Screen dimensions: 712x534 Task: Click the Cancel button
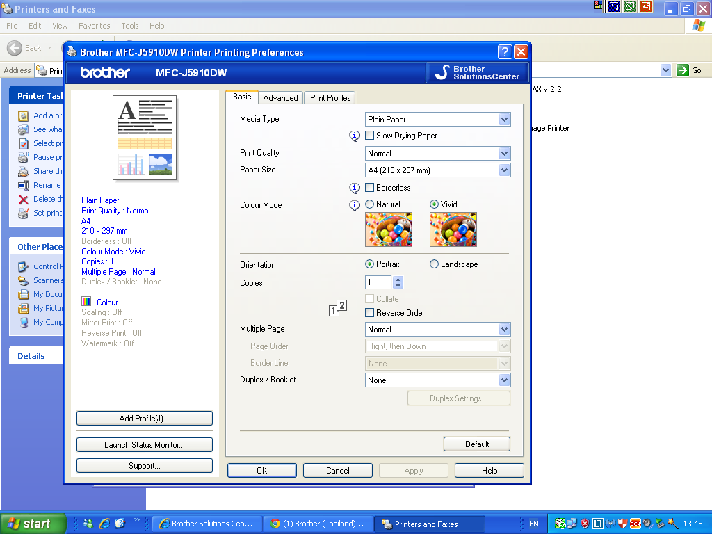[x=338, y=471]
